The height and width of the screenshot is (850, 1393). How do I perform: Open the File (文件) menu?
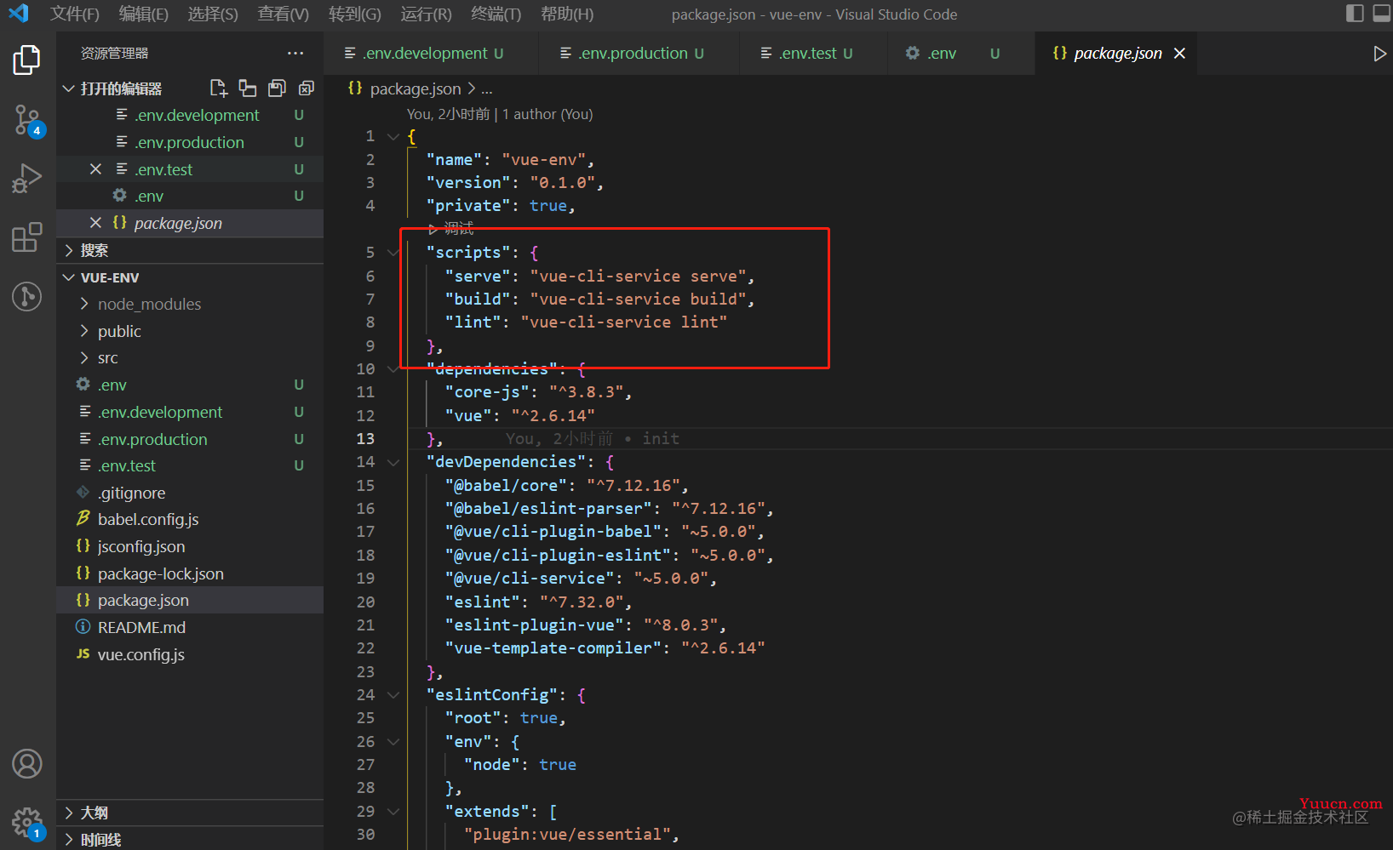click(x=75, y=14)
